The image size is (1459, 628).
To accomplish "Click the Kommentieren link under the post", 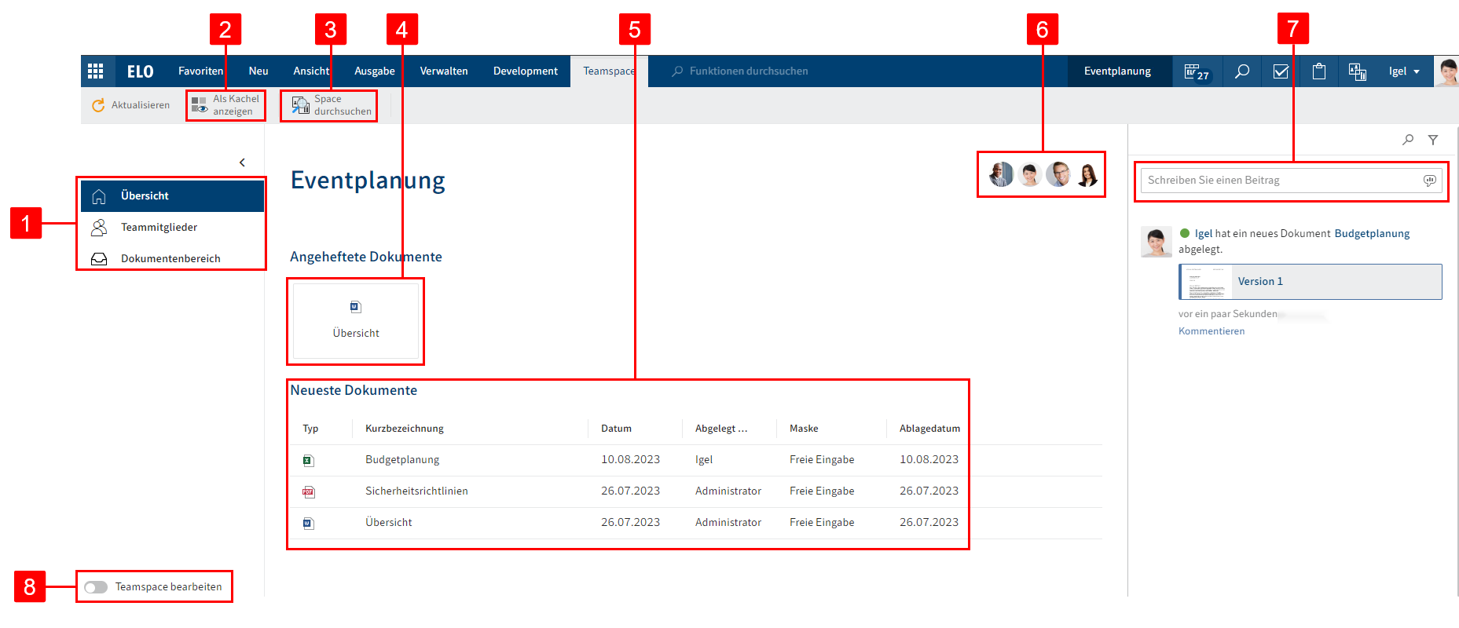I will click(1211, 331).
